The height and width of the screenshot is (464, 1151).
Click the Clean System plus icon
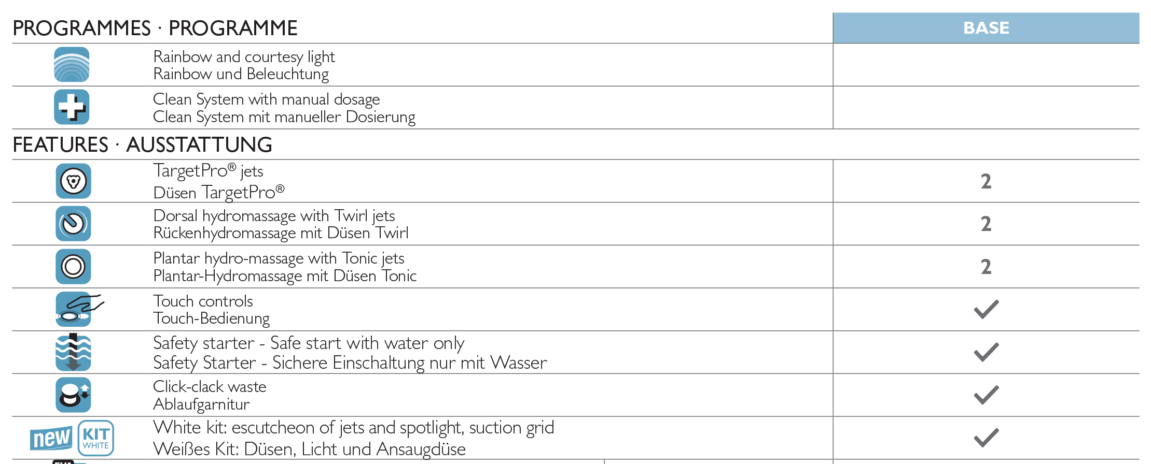click(72, 107)
